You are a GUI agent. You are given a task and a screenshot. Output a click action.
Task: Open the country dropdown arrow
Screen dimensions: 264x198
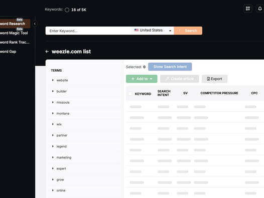pos(170,31)
